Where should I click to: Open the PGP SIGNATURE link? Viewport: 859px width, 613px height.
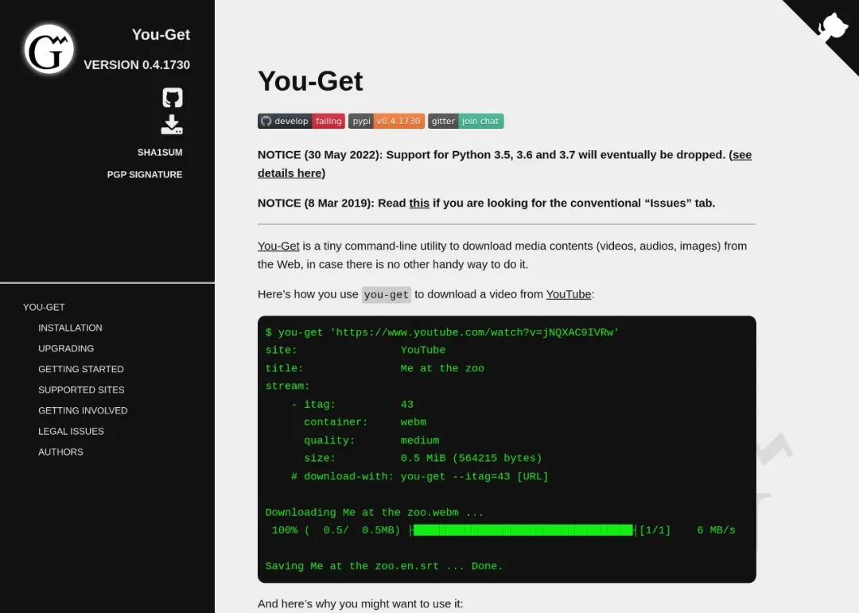coord(145,174)
